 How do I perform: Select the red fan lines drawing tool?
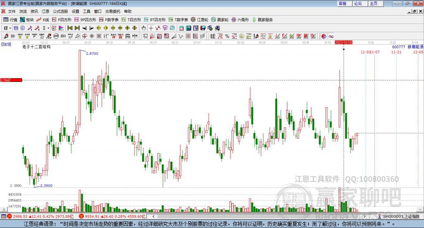point(152,36)
